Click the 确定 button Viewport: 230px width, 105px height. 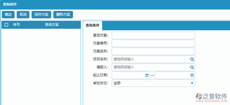click(x=8, y=15)
